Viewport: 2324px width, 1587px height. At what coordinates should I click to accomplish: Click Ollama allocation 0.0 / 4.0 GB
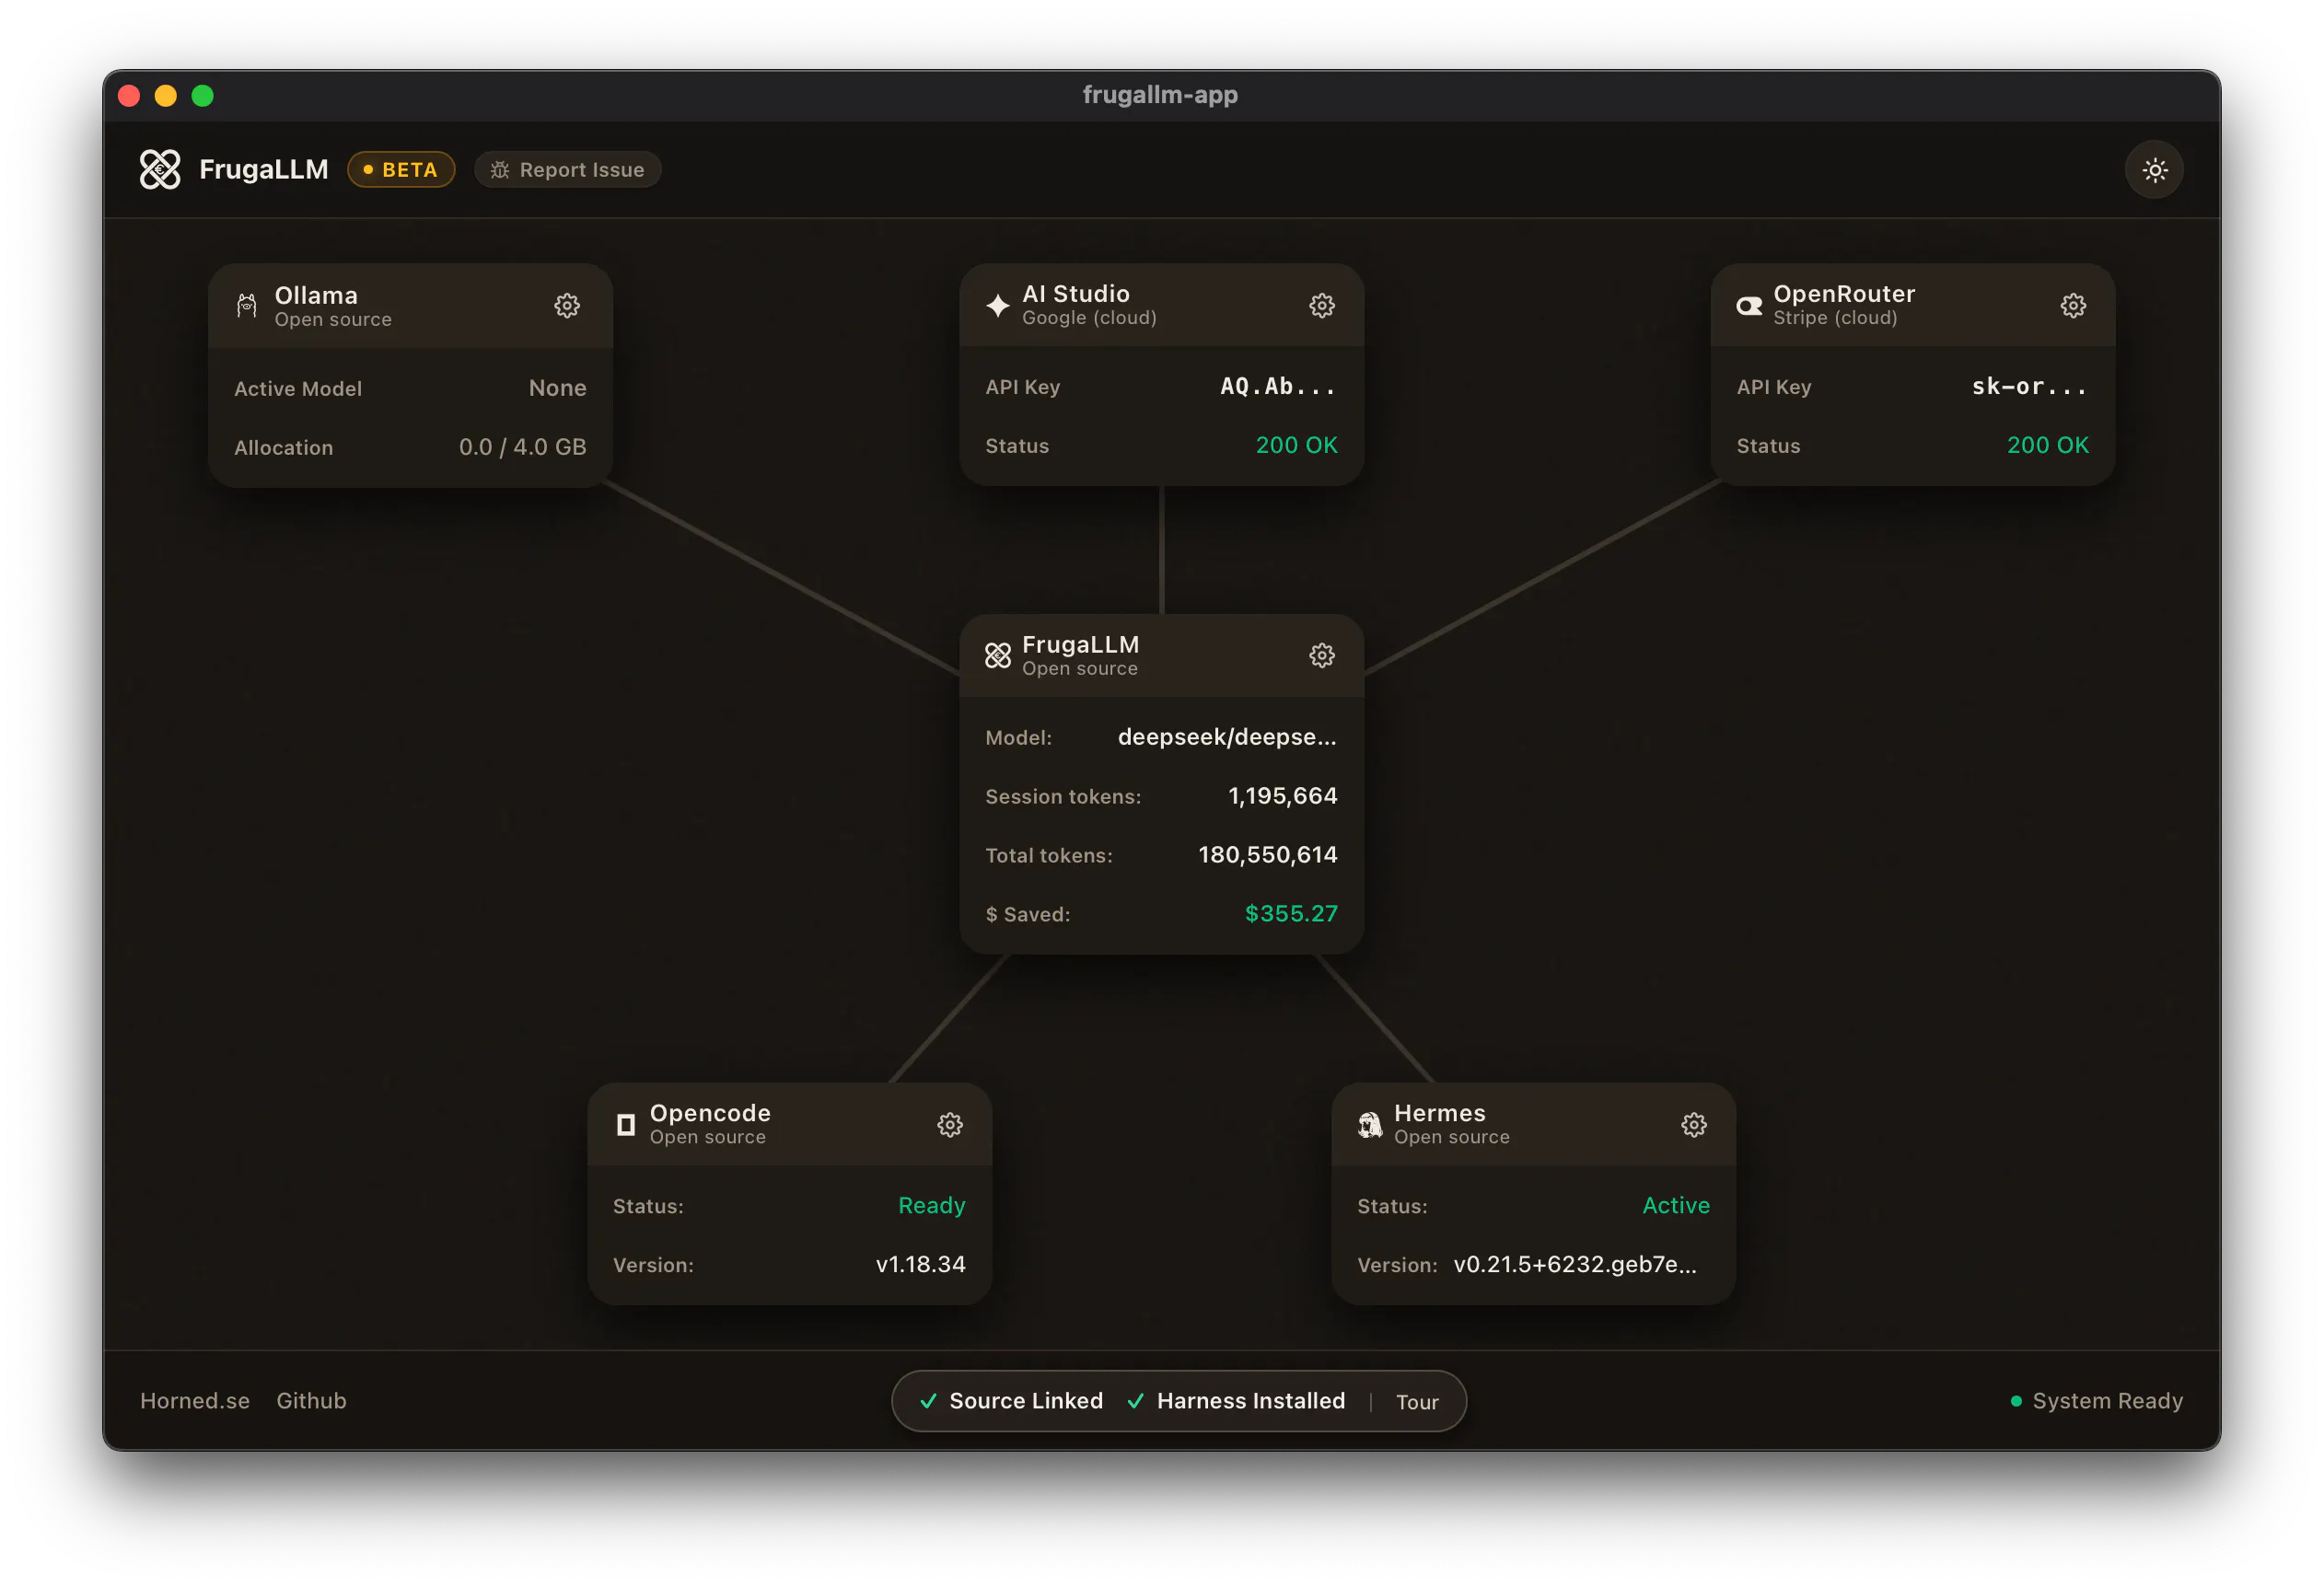point(522,447)
